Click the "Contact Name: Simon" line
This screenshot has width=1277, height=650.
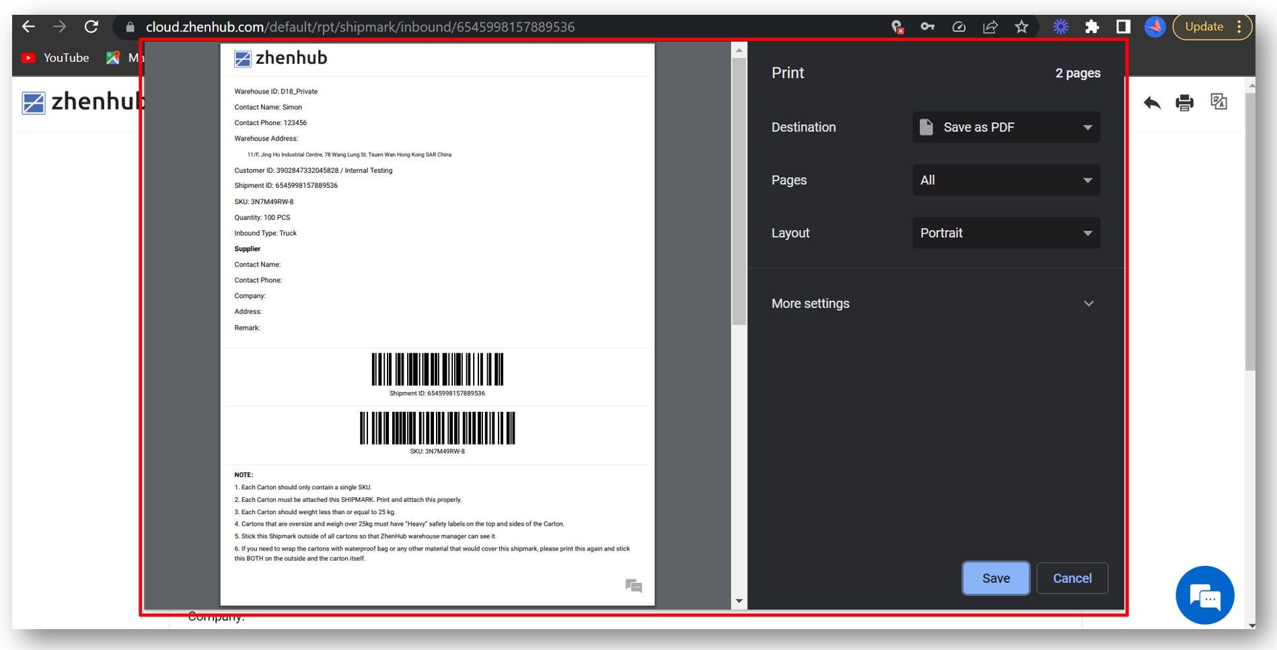[268, 107]
